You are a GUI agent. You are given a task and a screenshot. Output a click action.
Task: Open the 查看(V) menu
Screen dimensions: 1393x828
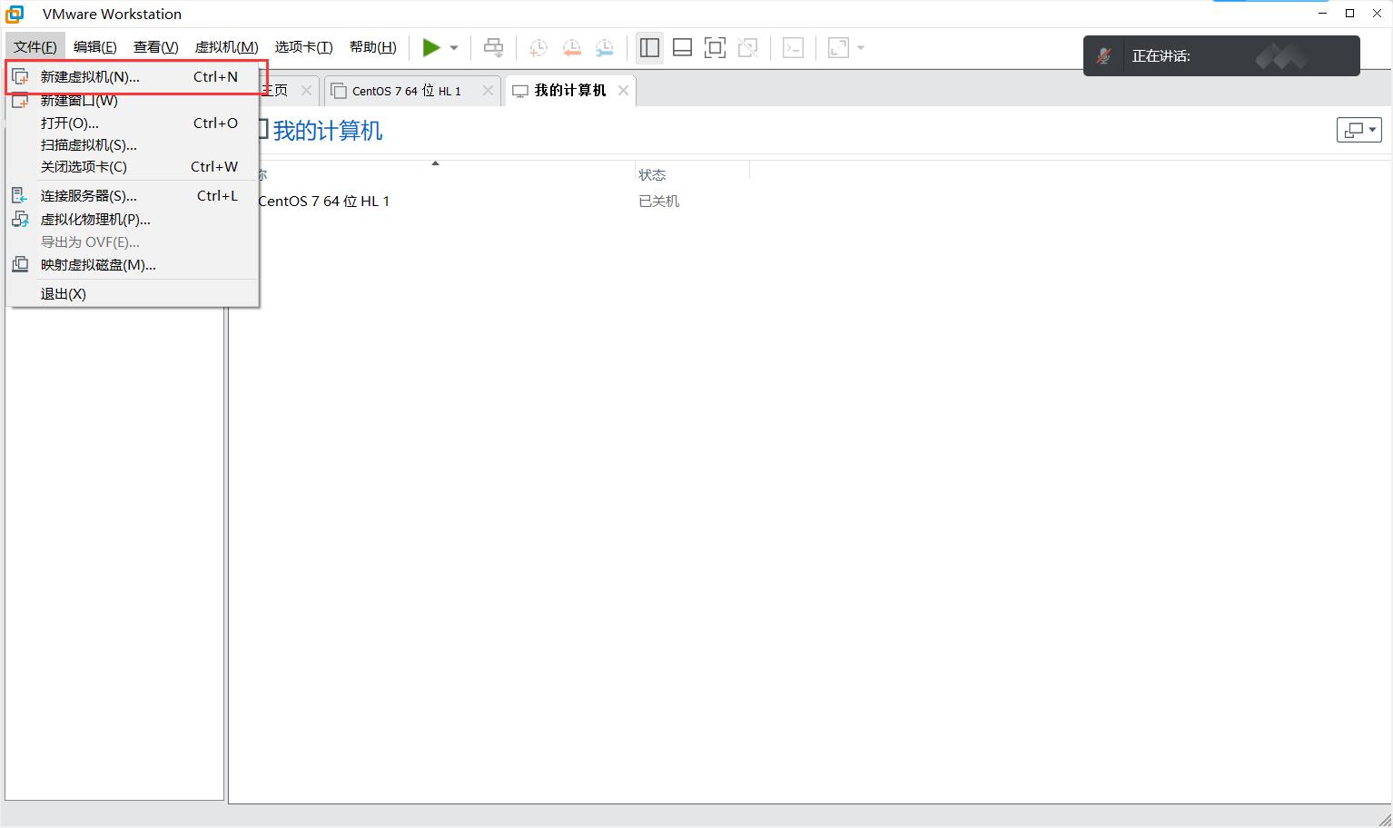pos(155,47)
